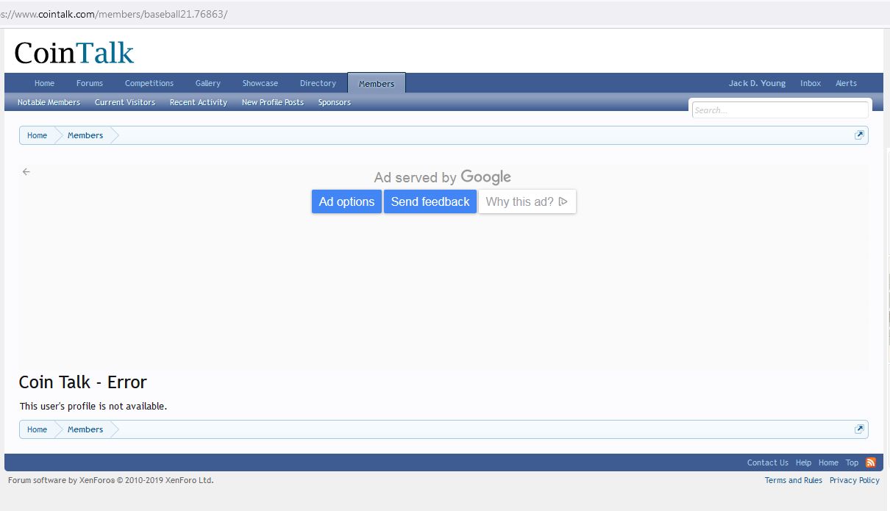View Current Visitors list

(125, 102)
